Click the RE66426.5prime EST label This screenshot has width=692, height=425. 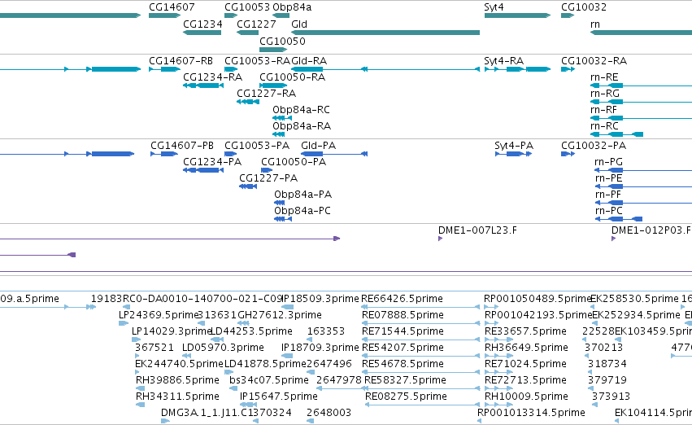[402, 299]
